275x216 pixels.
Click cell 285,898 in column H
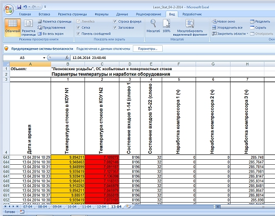coord(247,200)
